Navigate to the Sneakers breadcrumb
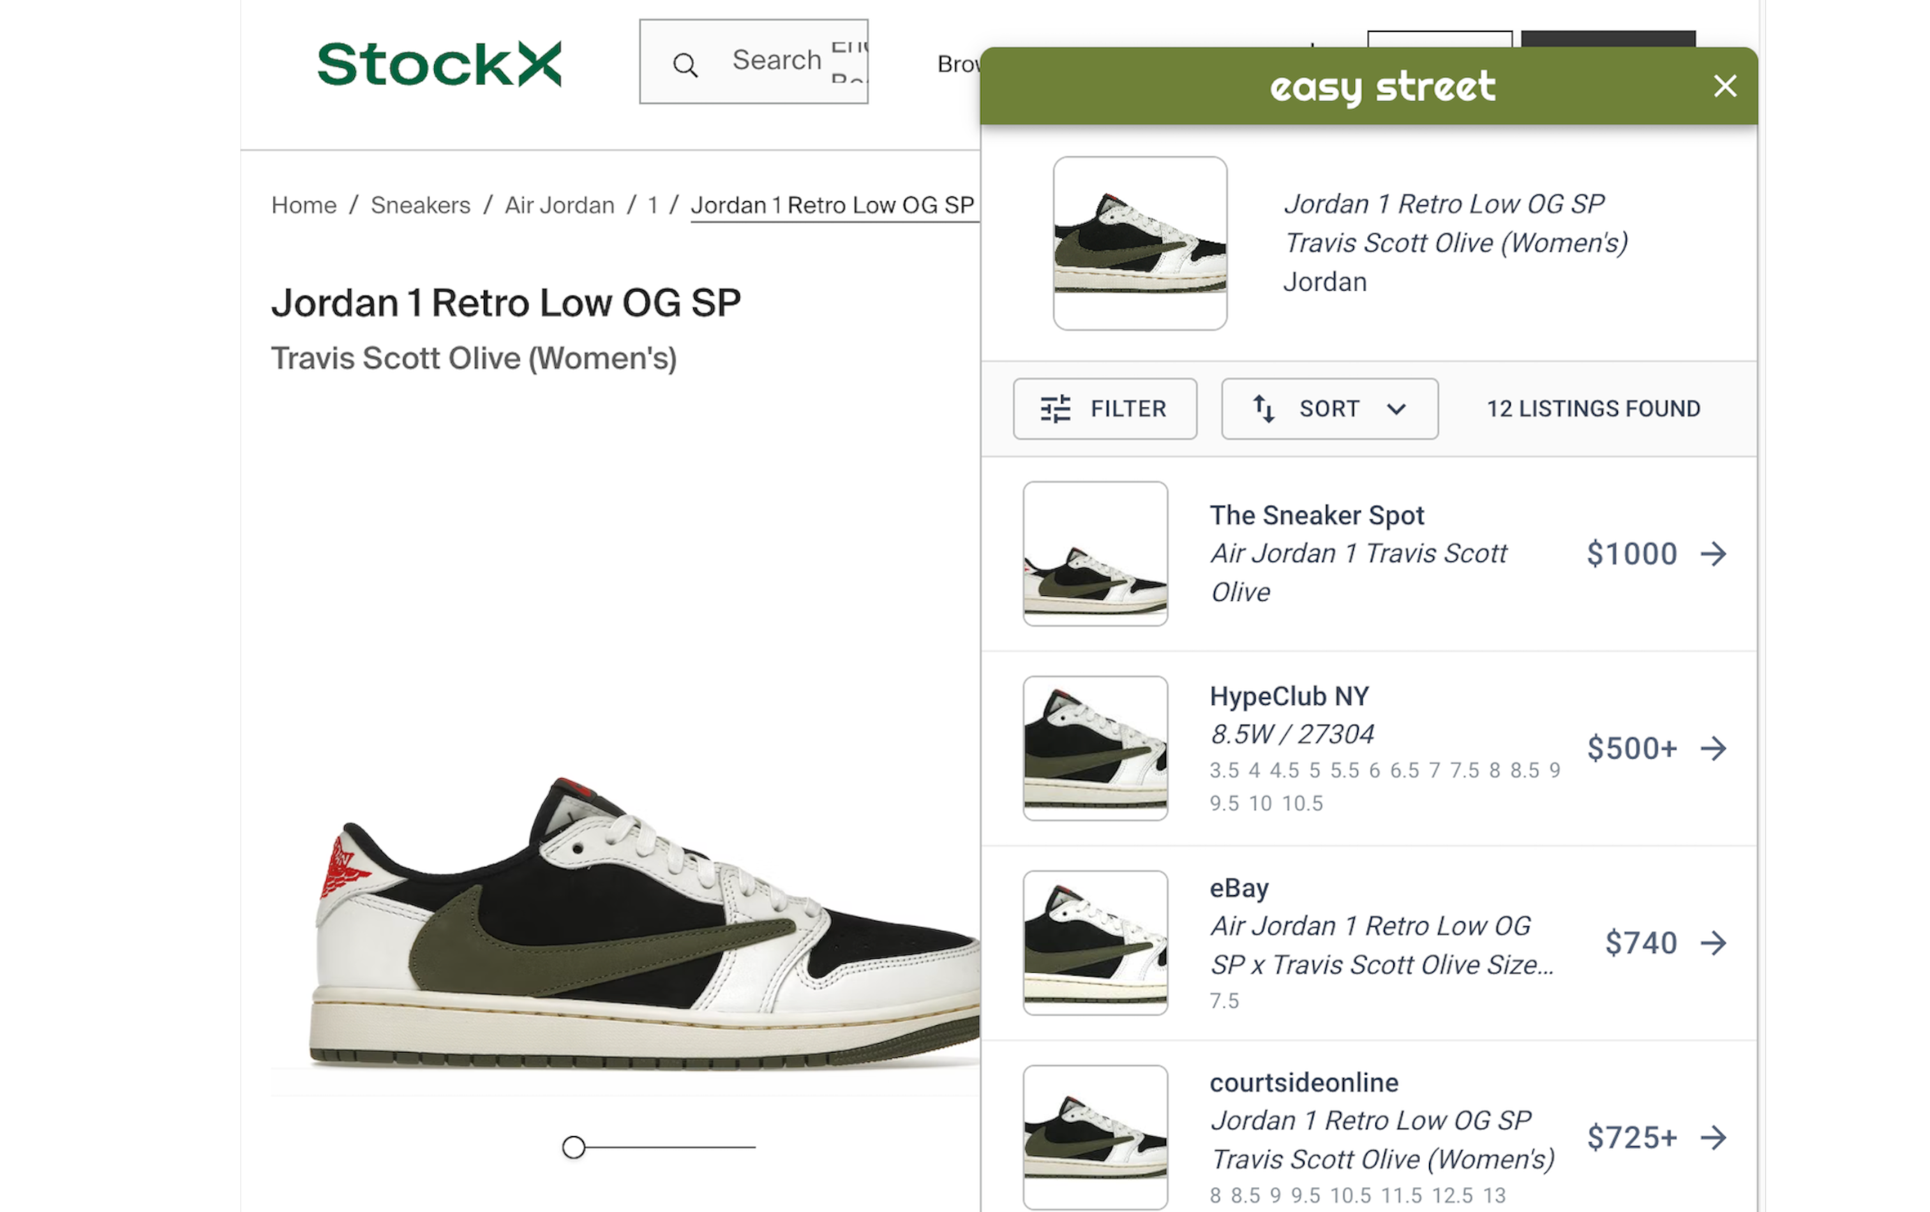 coord(420,205)
